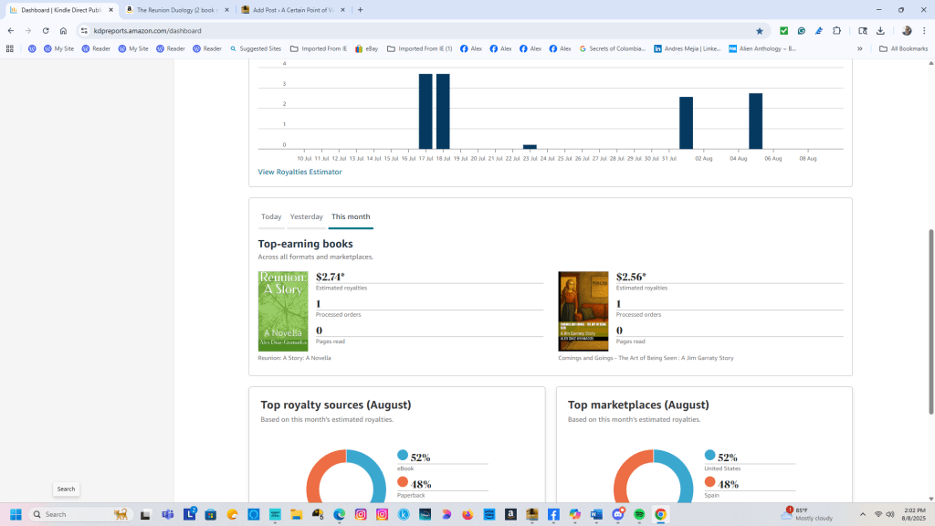
Task: Expand the hidden bookmarks chevron
Action: [x=860, y=48]
